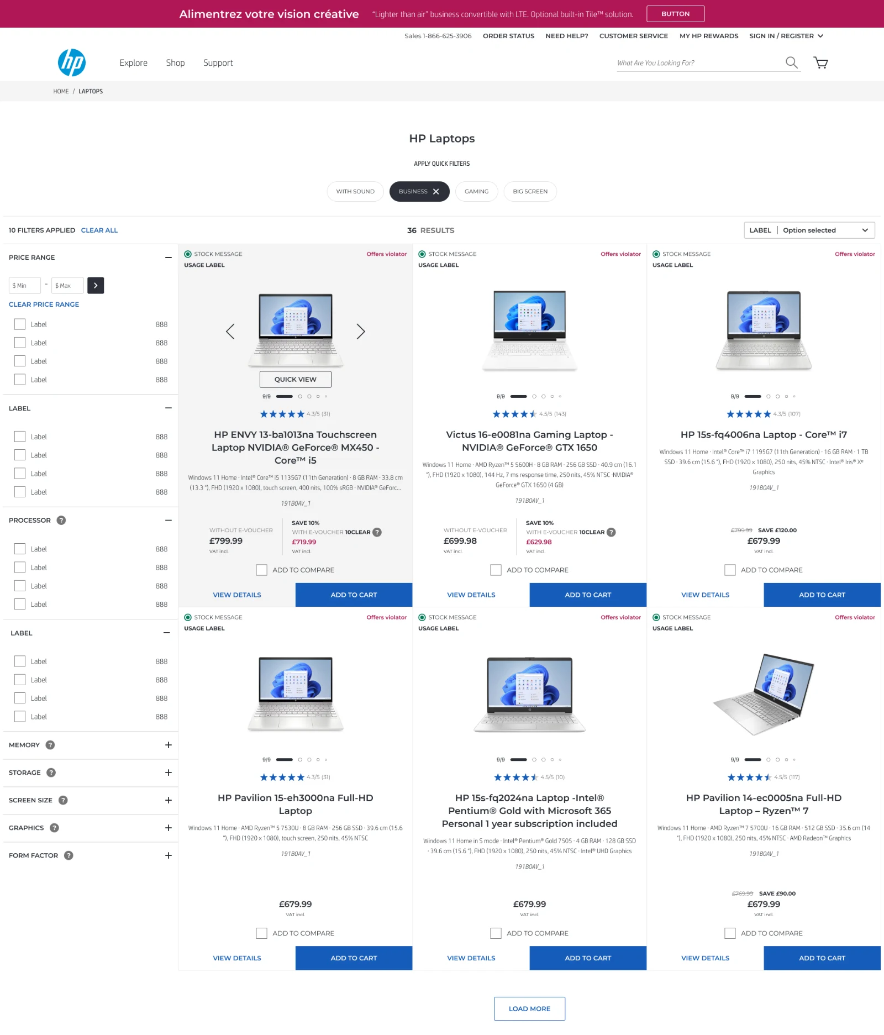Open the Explore menu
This screenshot has height=1035, width=884.
coord(134,63)
